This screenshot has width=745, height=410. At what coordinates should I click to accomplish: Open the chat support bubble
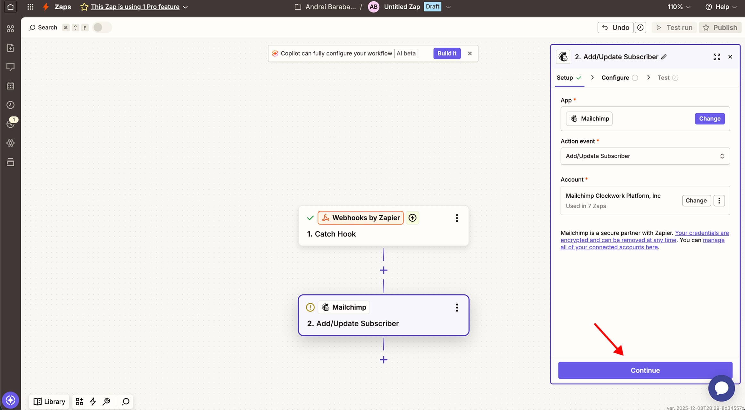pyautogui.click(x=721, y=388)
